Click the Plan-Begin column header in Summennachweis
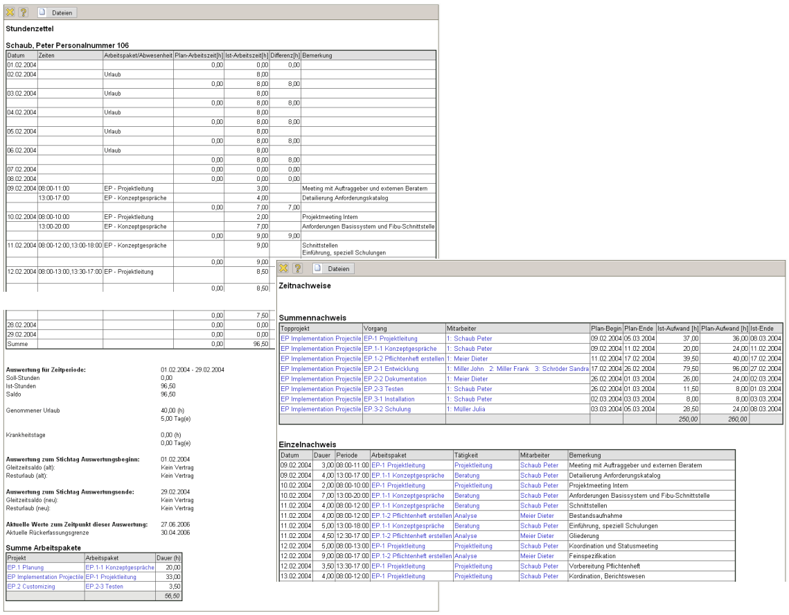789x615 pixels. [606, 327]
